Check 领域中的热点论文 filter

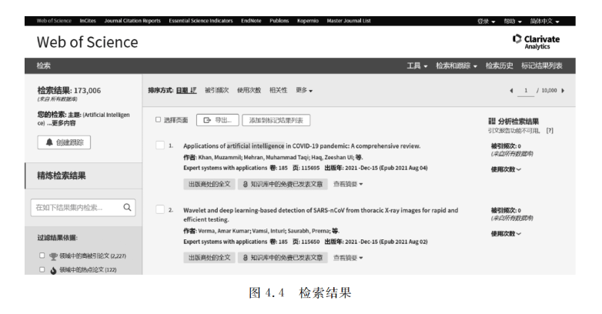tap(42, 269)
